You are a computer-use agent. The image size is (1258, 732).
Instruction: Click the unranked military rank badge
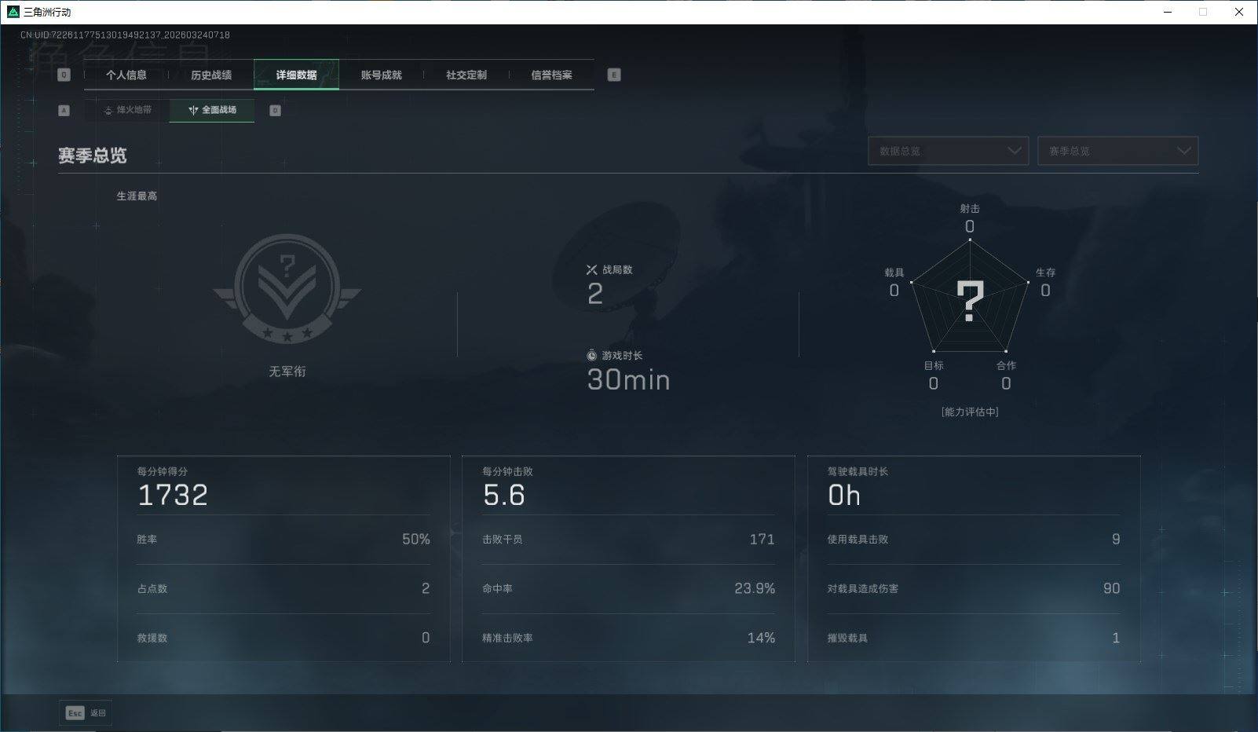(x=287, y=288)
